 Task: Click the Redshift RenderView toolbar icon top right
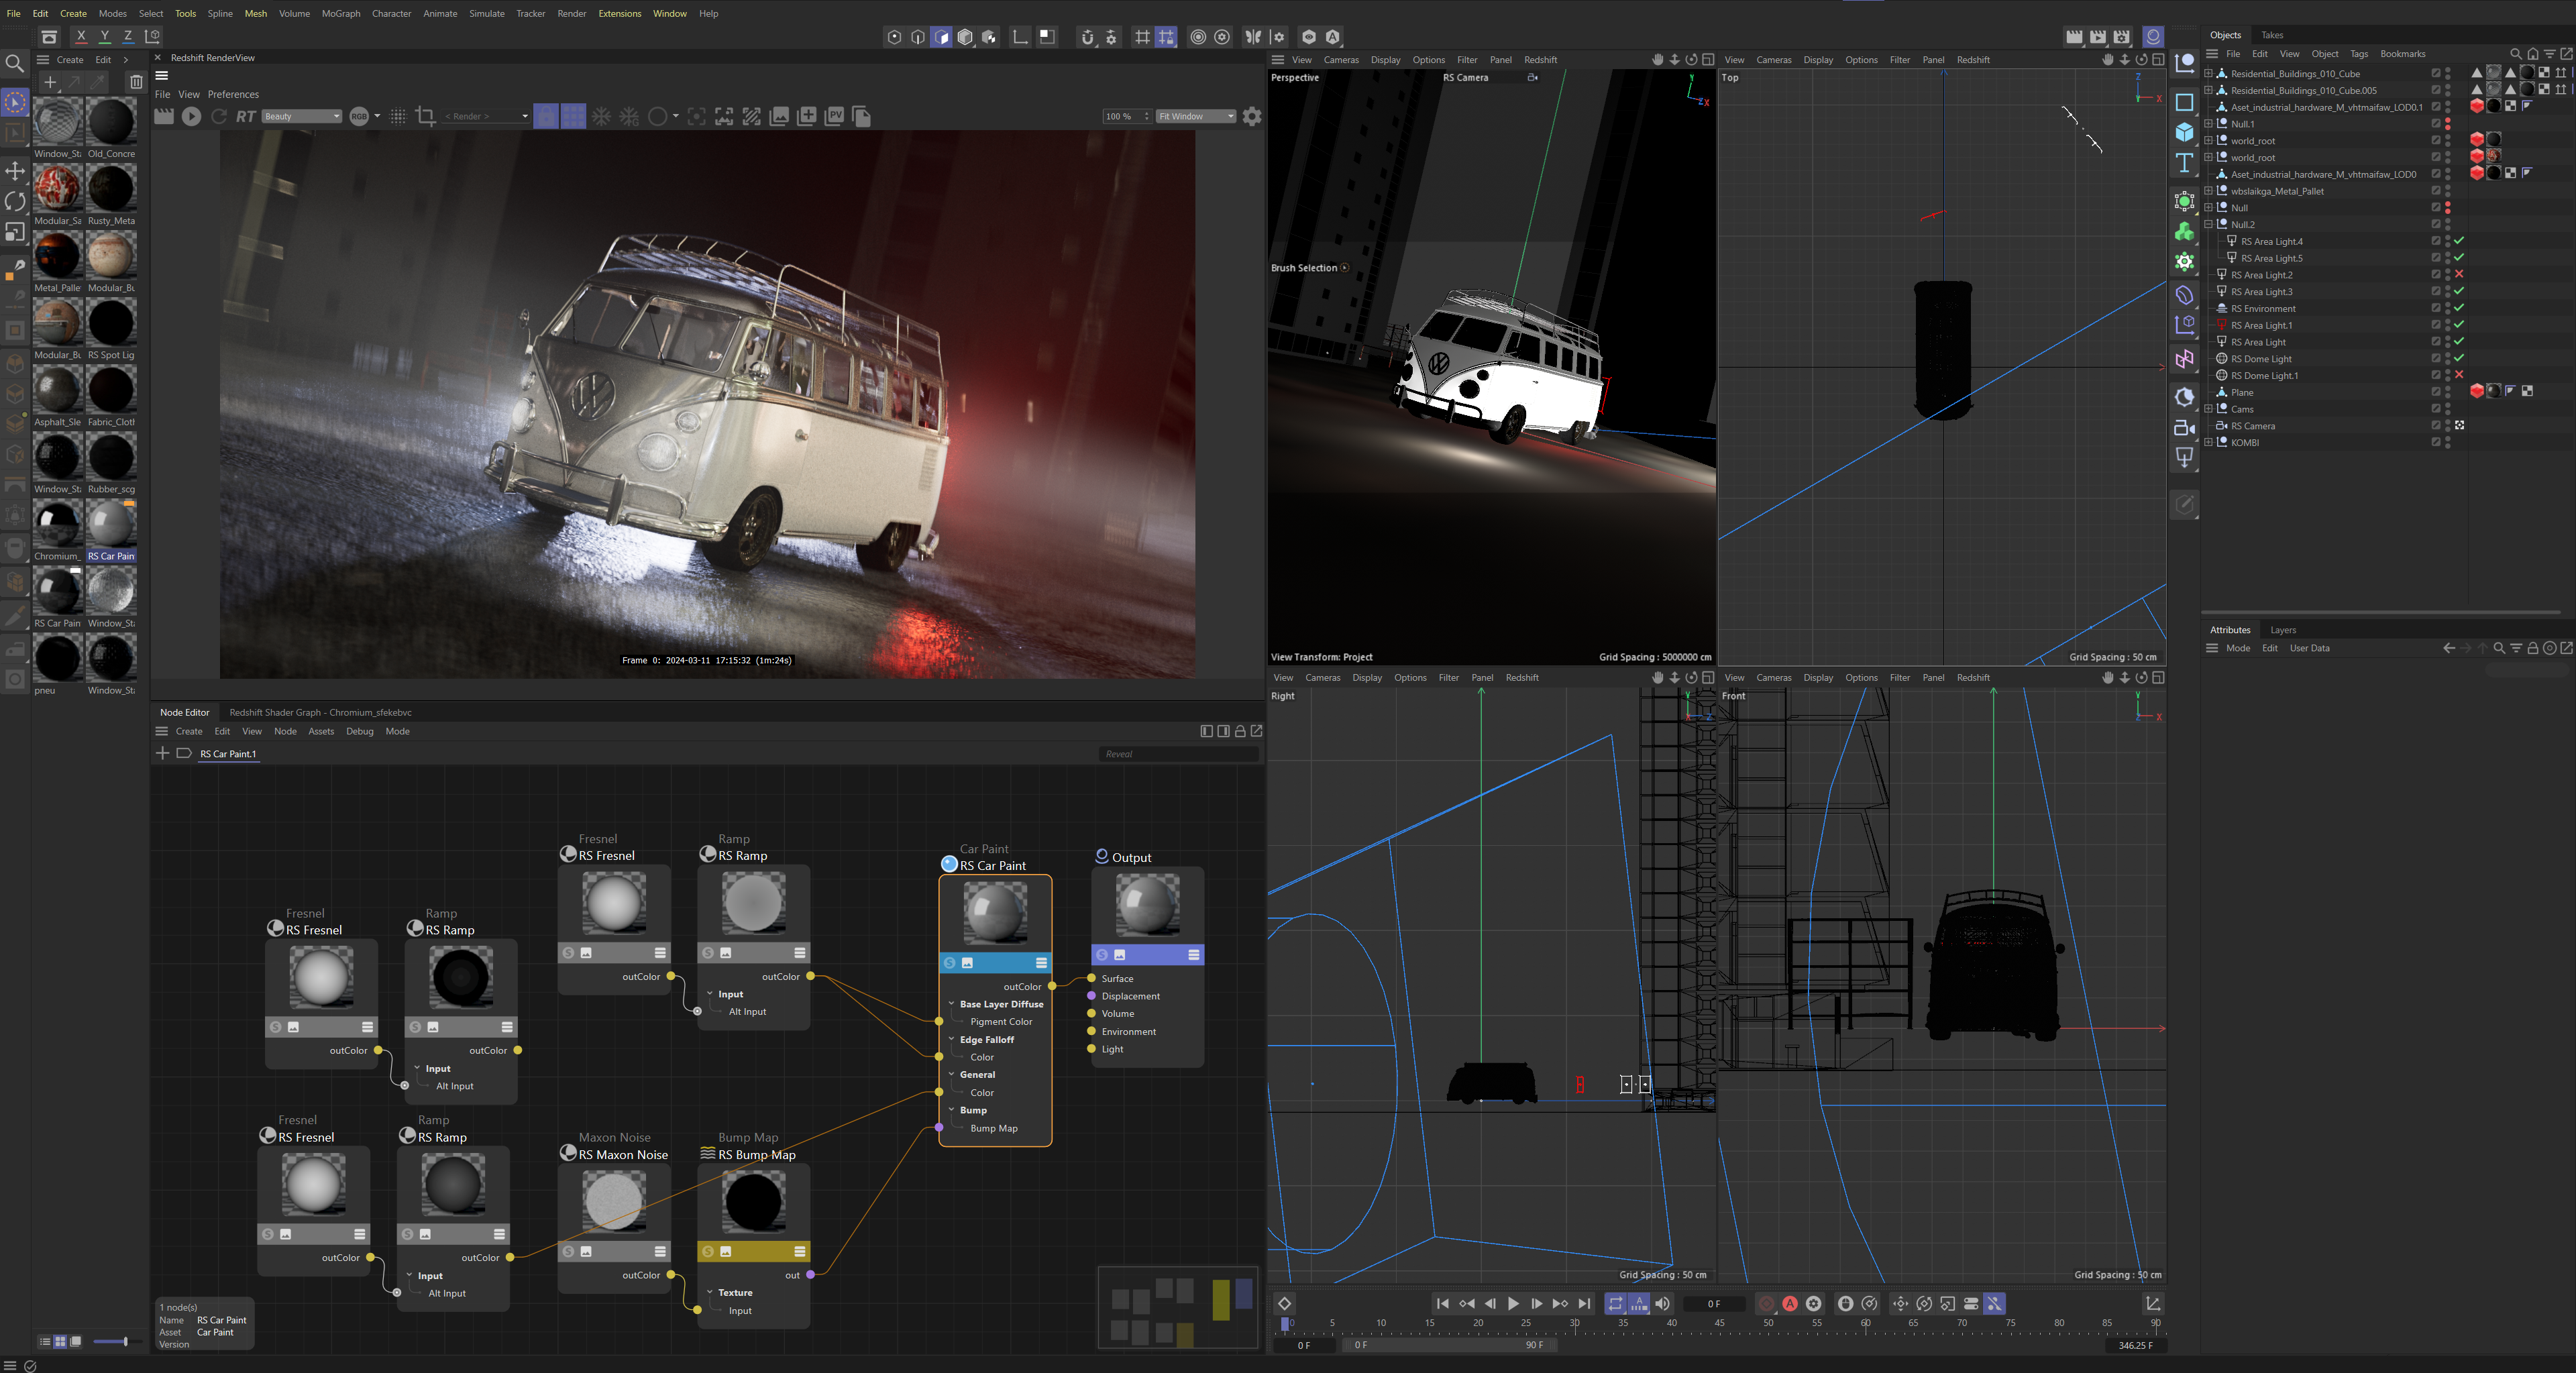click(2153, 37)
